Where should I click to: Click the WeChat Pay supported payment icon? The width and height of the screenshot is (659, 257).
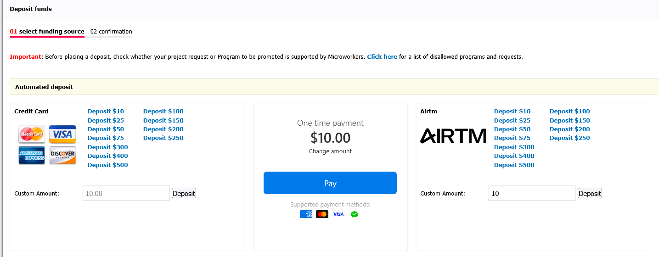(x=354, y=214)
